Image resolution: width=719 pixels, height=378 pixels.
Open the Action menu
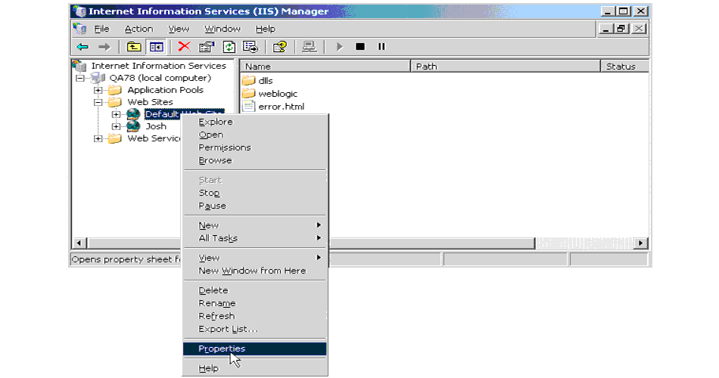pyautogui.click(x=139, y=29)
